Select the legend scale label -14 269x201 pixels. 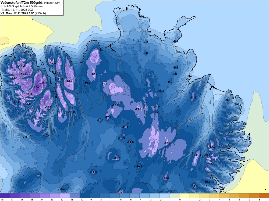42,199
